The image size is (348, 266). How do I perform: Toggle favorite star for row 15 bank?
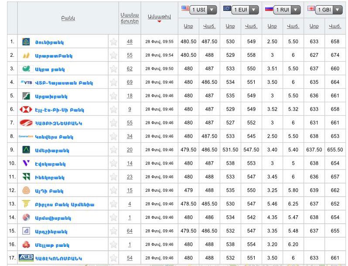pyautogui.click(x=113, y=231)
